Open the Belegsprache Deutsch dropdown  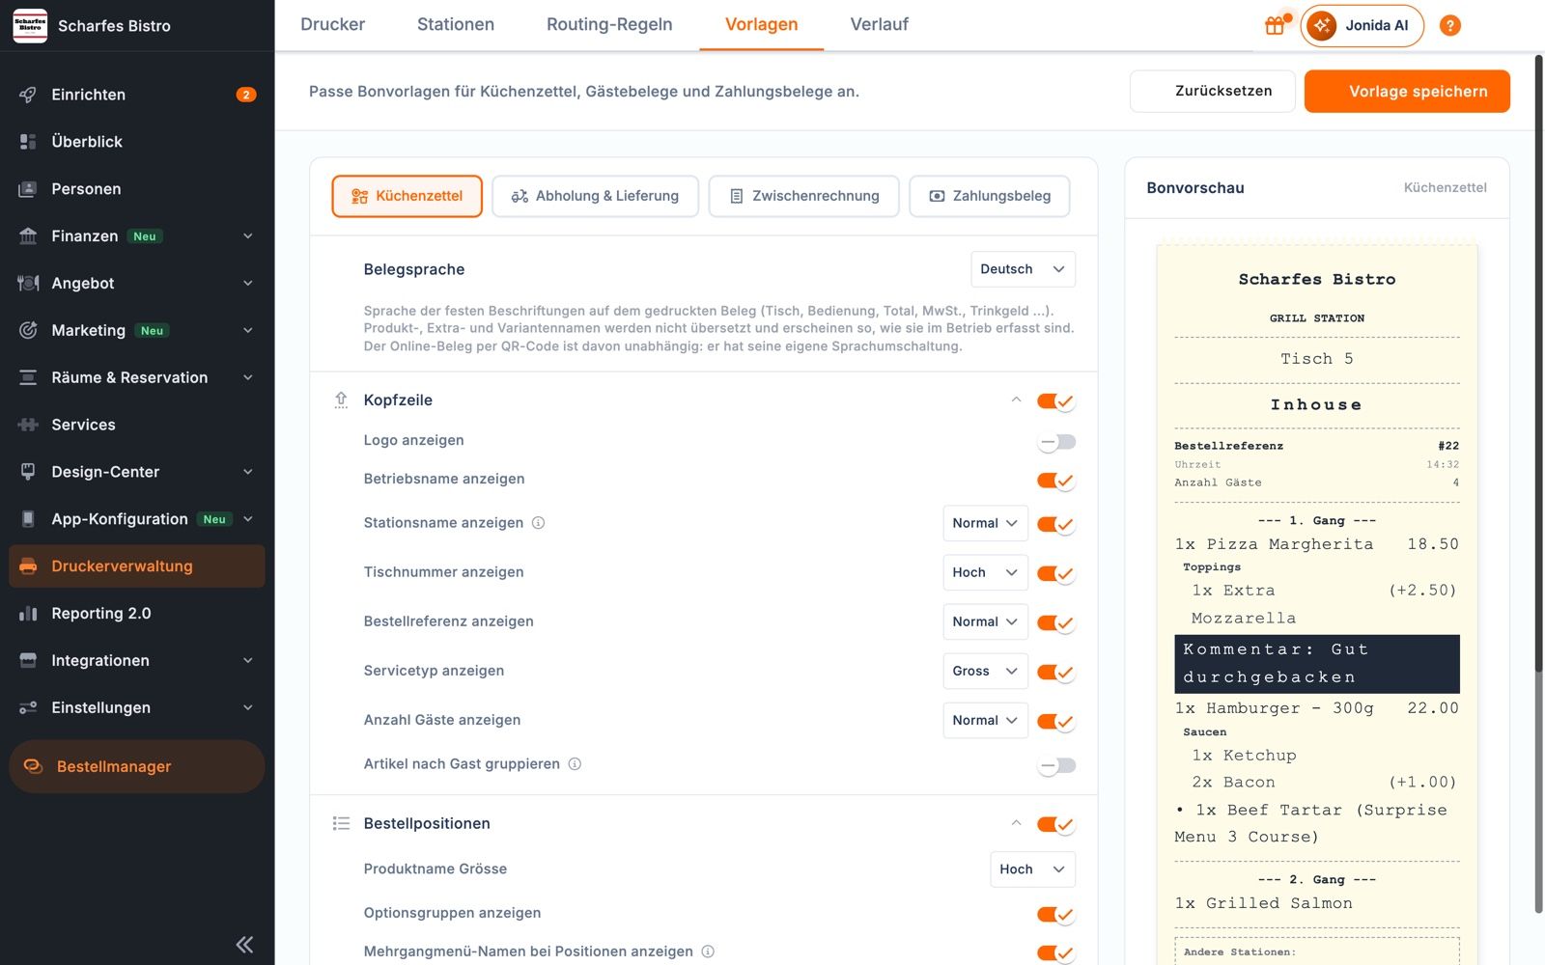1023,269
